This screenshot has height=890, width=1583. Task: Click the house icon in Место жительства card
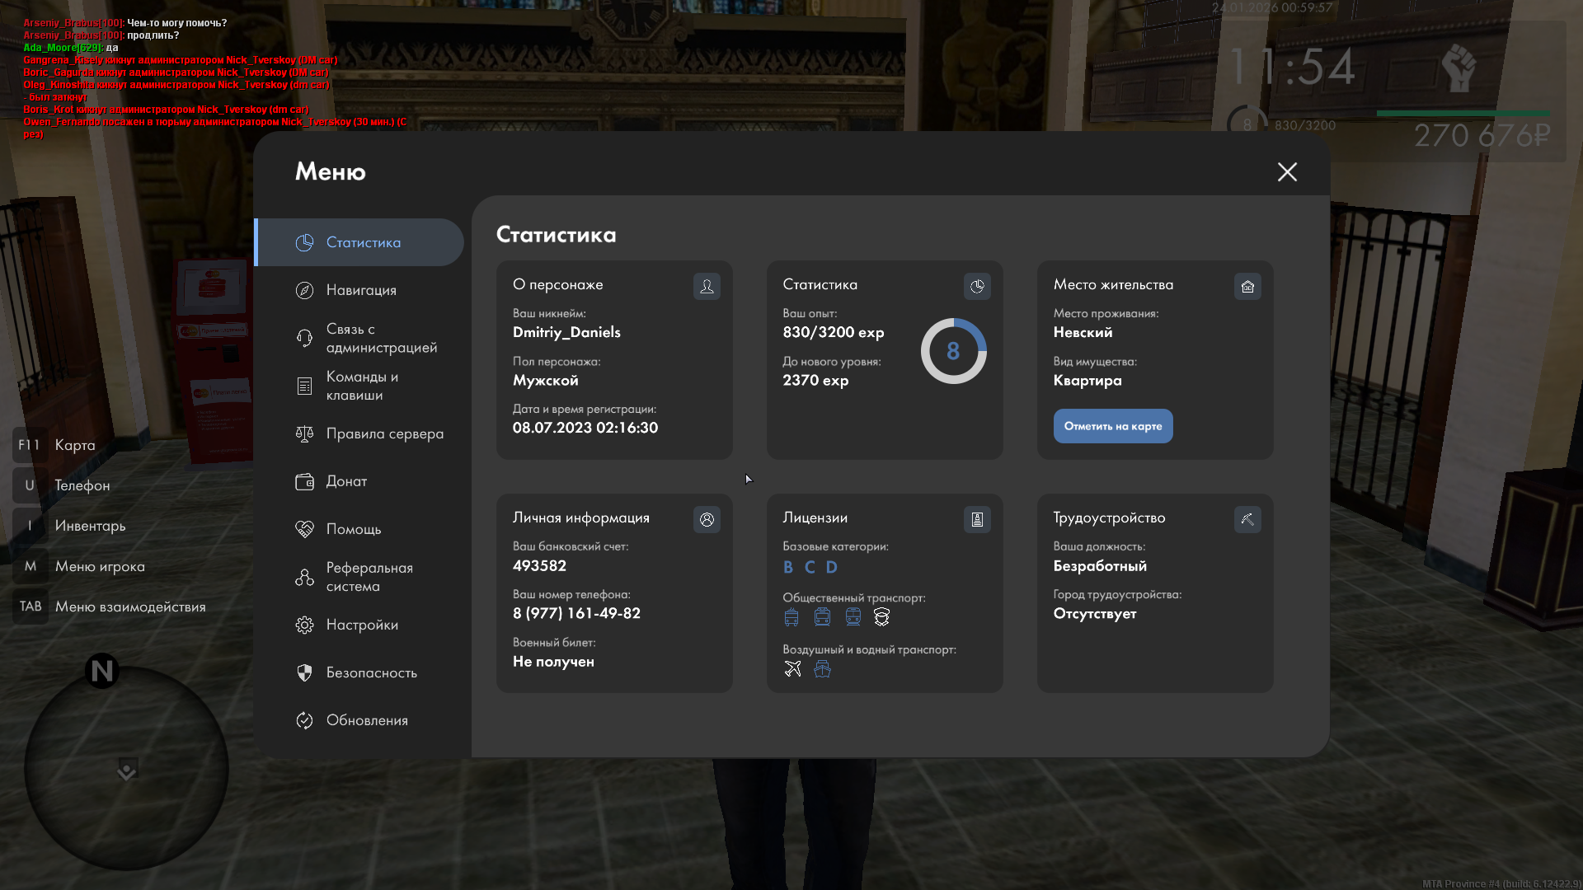click(1247, 286)
